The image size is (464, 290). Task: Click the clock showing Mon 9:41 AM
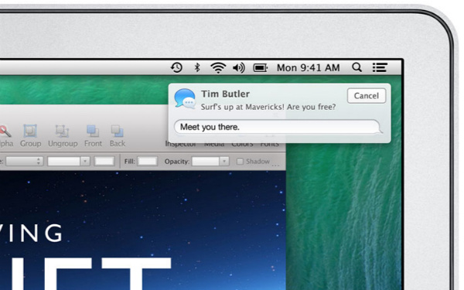308,68
